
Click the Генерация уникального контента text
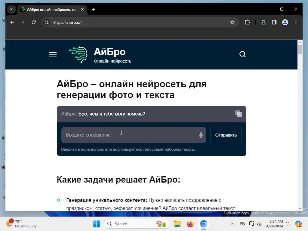(x=107, y=200)
